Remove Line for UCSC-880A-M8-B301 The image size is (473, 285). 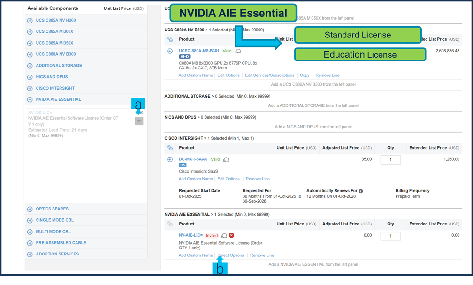coord(328,75)
